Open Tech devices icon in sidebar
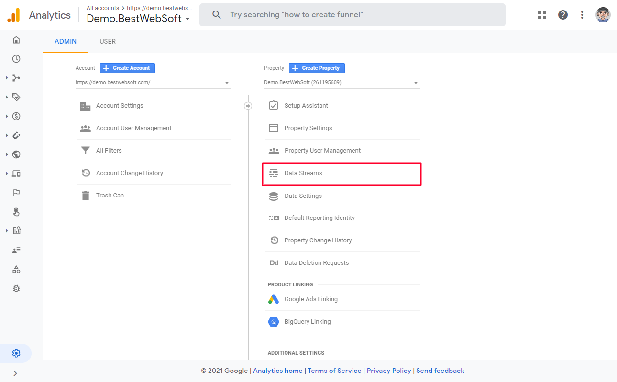Screen dimensions: 617x382 [16, 174]
